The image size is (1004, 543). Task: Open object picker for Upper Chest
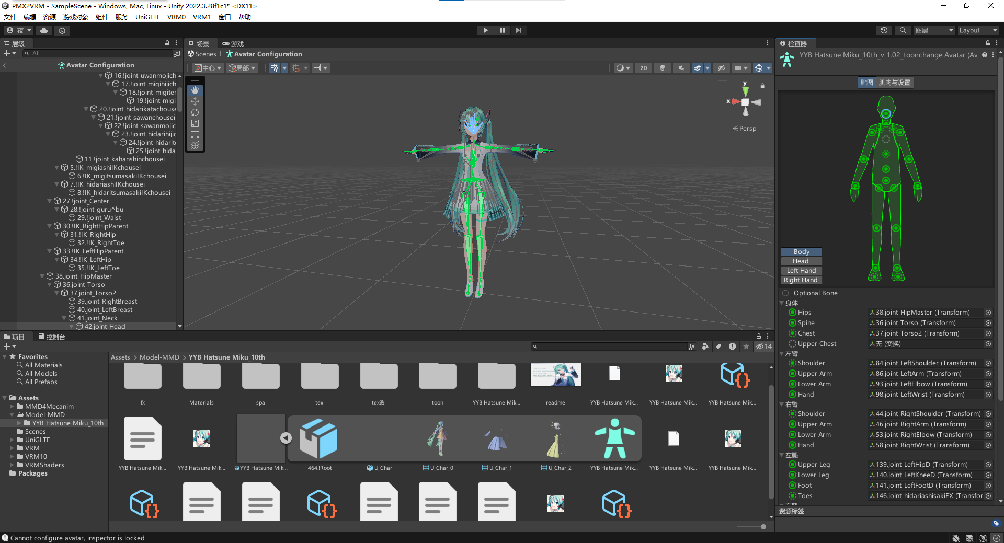click(988, 344)
